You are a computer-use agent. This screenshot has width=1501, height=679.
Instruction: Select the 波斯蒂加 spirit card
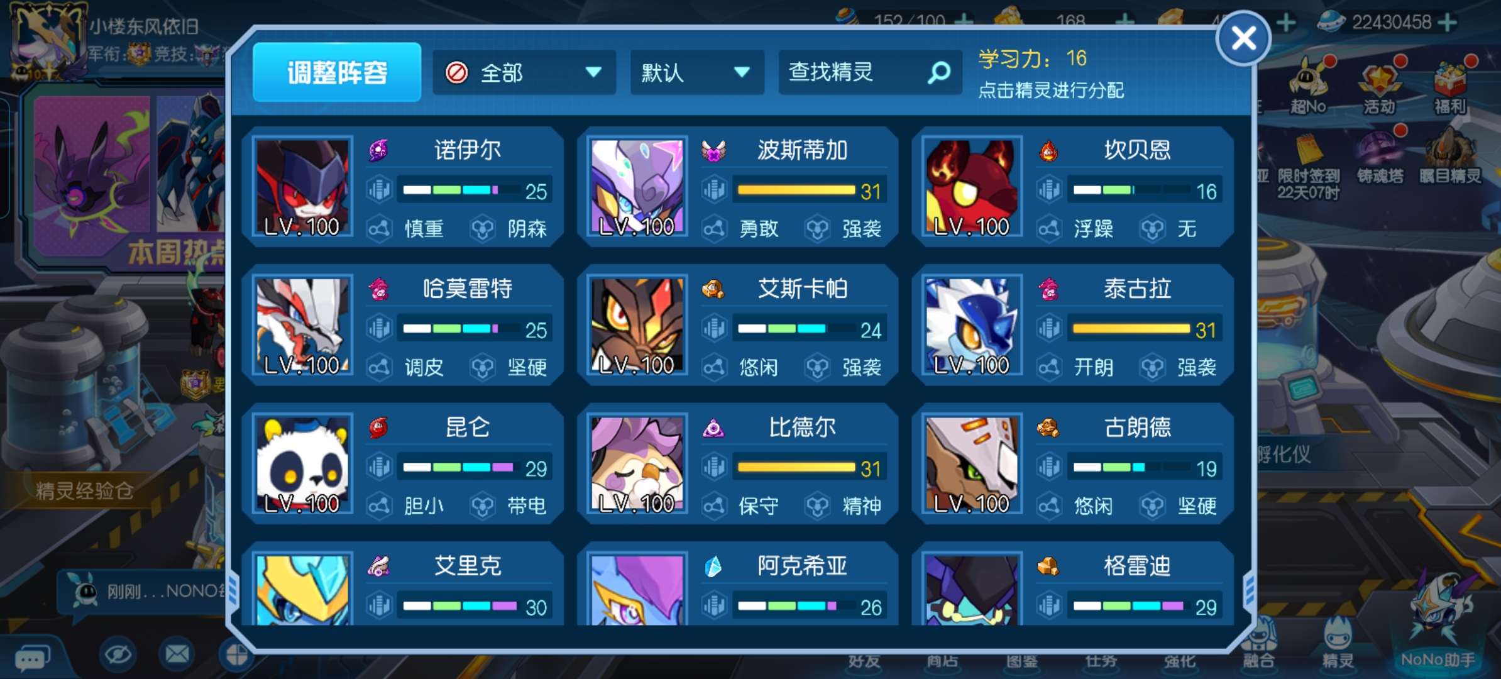[738, 187]
